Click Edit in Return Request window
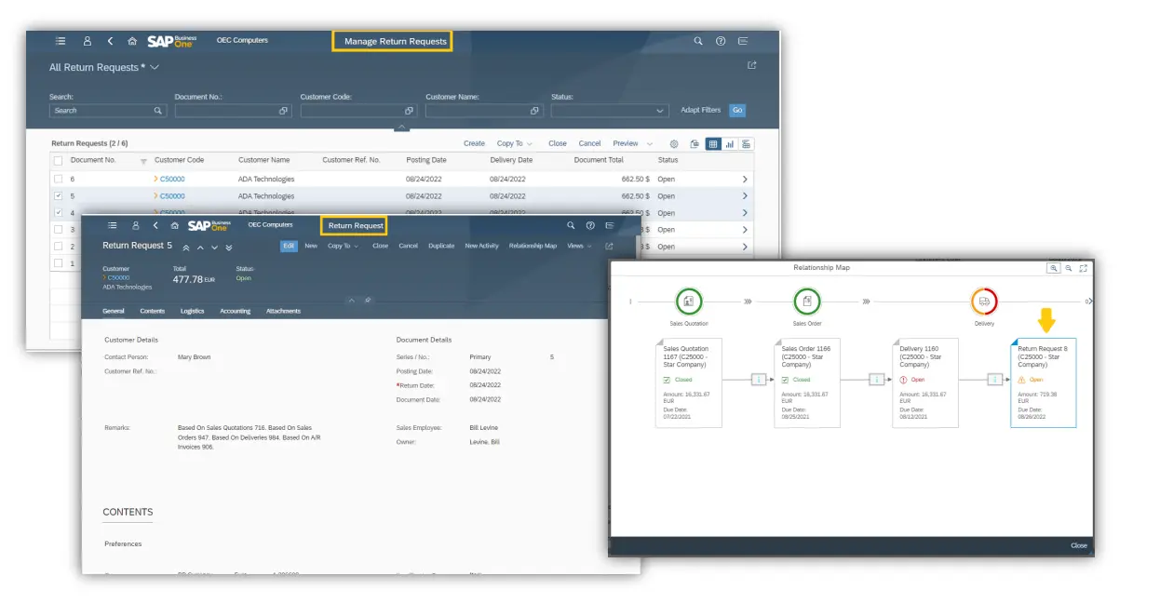Viewport: 1160px width, 603px height. click(289, 247)
